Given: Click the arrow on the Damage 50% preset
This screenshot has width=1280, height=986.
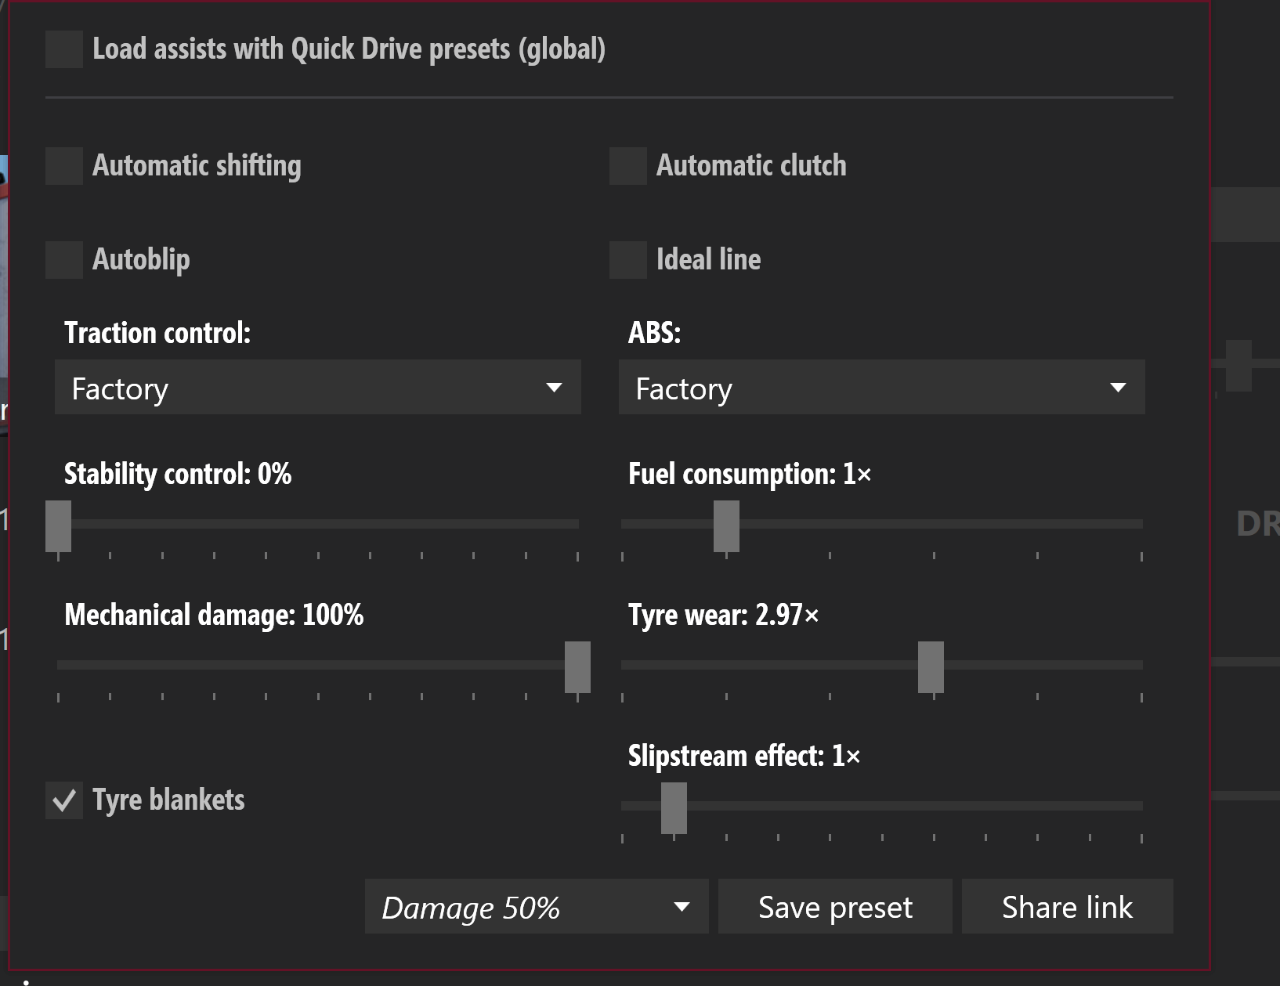Looking at the screenshot, I should (x=682, y=907).
